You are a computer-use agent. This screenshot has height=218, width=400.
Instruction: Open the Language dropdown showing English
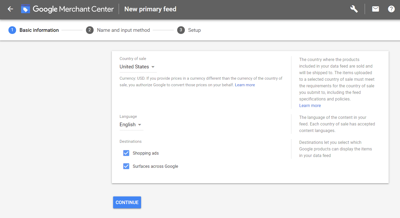[x=131, y=125]
